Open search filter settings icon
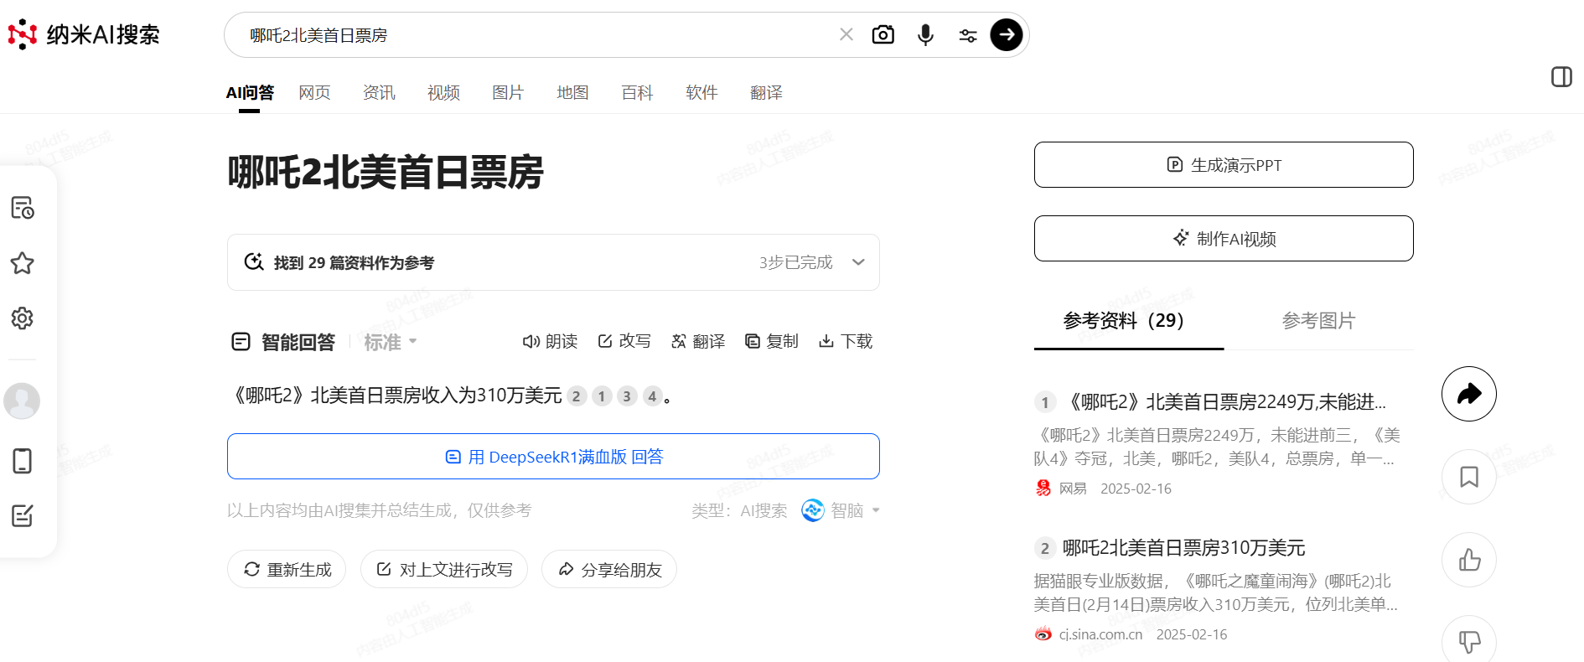This screenshot has height=662, width=1584. tap(968, 35)
